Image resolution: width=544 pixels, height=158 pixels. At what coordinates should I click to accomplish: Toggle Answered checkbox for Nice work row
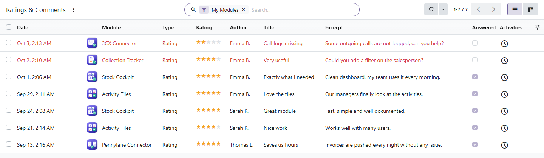[475, 128]
